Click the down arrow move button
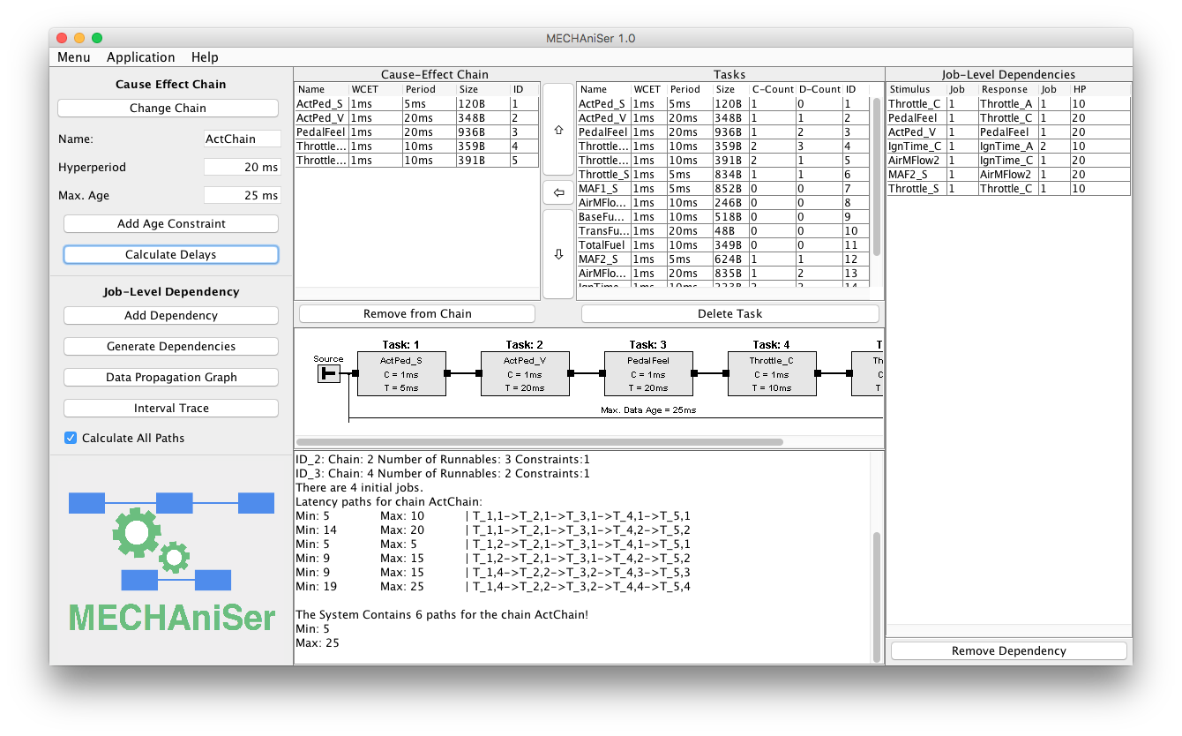 pos(557,254)
